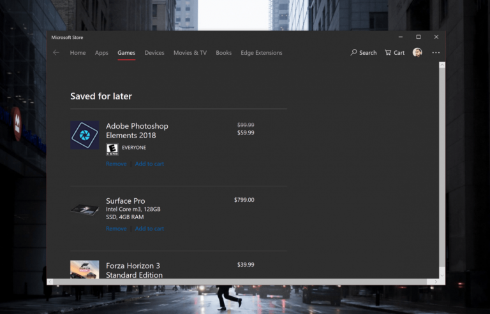Click the ESRB Everyone rating badge
This screenshot has height=314, width=490.
coord(112,150)
